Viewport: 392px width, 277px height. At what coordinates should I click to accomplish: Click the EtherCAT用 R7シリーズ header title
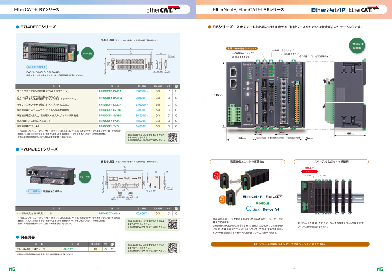click(37, 9)
